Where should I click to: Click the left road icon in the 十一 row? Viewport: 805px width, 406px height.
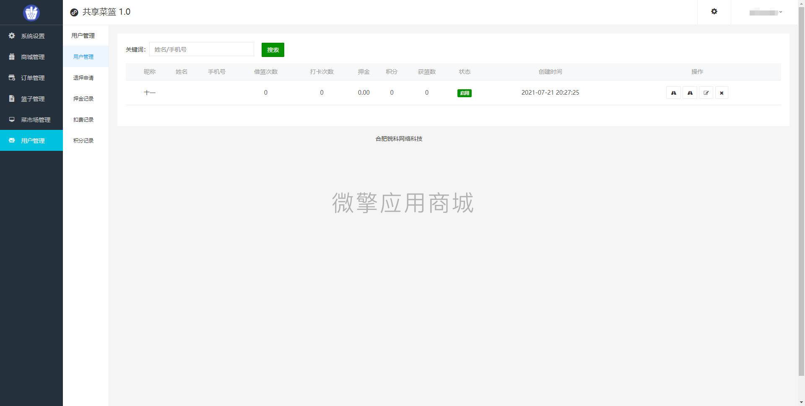pyautogui.click(x=673, y=93)
